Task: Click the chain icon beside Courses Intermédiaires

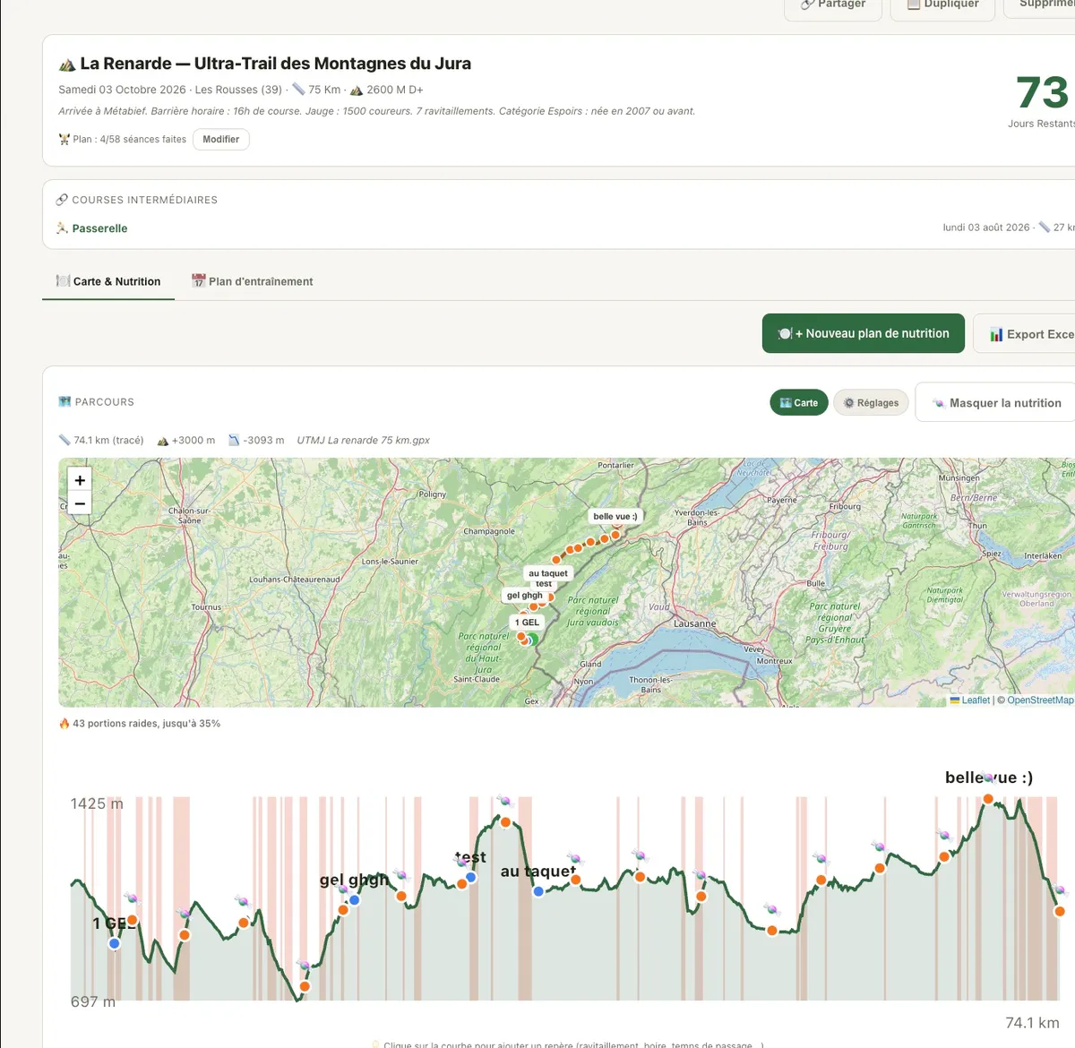Action: click(x=62, y=200)
